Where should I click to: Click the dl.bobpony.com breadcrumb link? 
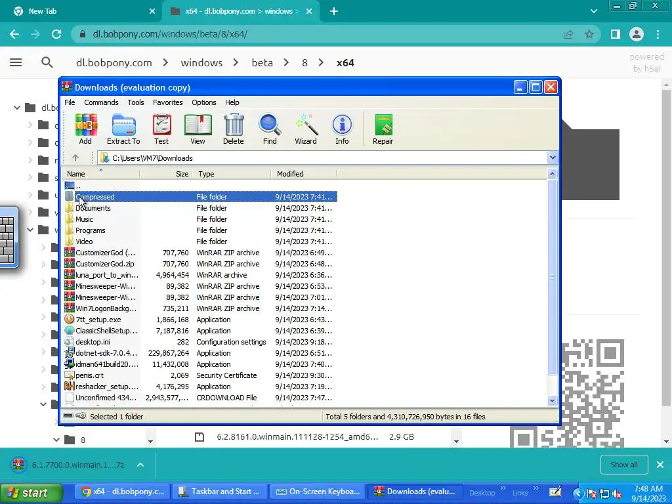(x=114, y=62)
